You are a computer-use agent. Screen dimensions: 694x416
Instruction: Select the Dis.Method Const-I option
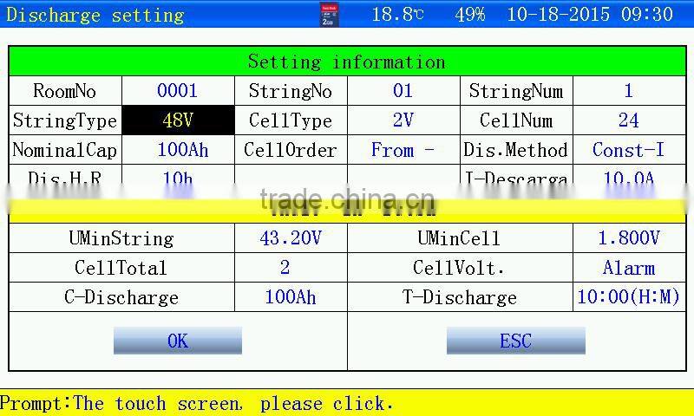(x=629, y=150)
